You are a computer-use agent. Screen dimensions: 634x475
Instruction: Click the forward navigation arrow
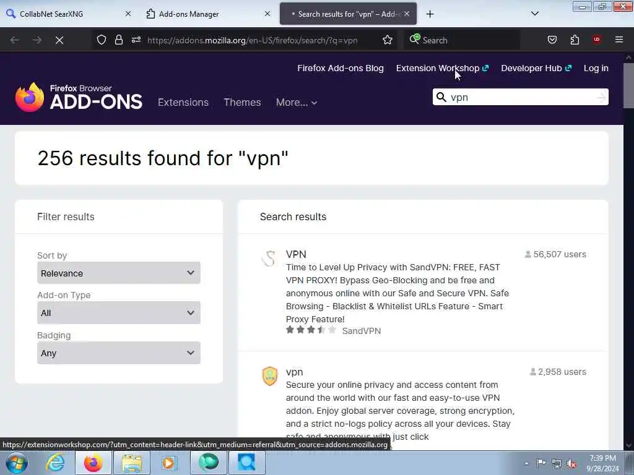(x=37, y=40)
